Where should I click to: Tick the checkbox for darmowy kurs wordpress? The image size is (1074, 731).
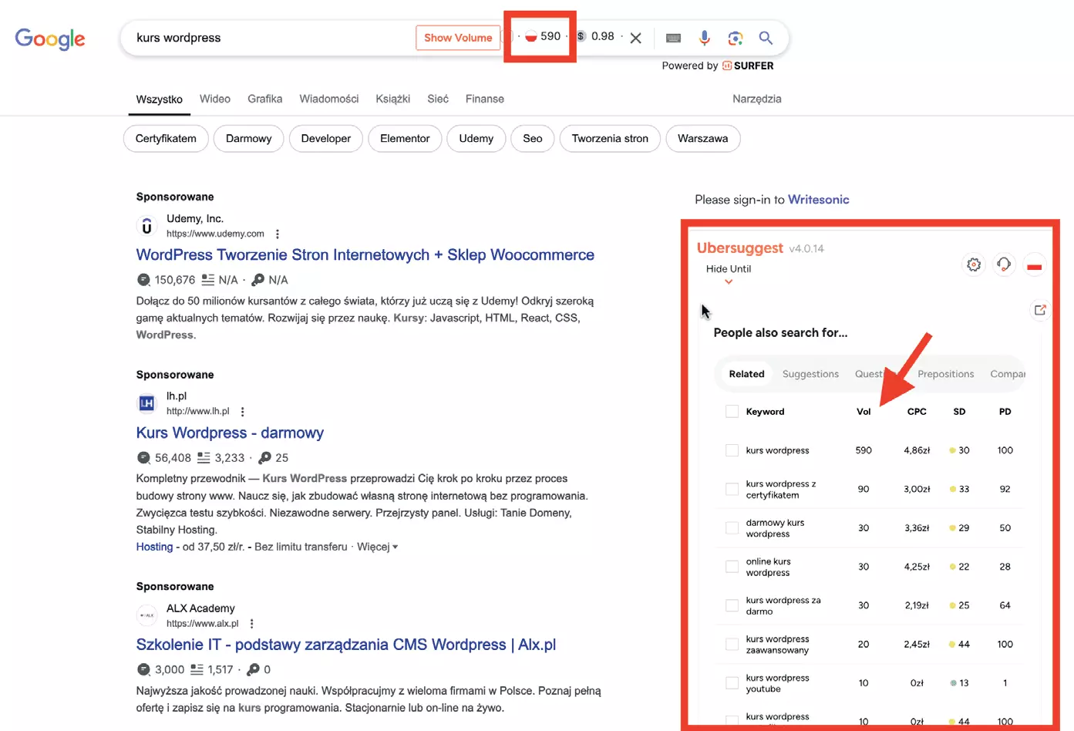pyautogui.click(x=732, y=528)
